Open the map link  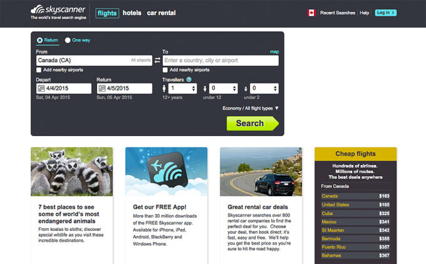274,51
